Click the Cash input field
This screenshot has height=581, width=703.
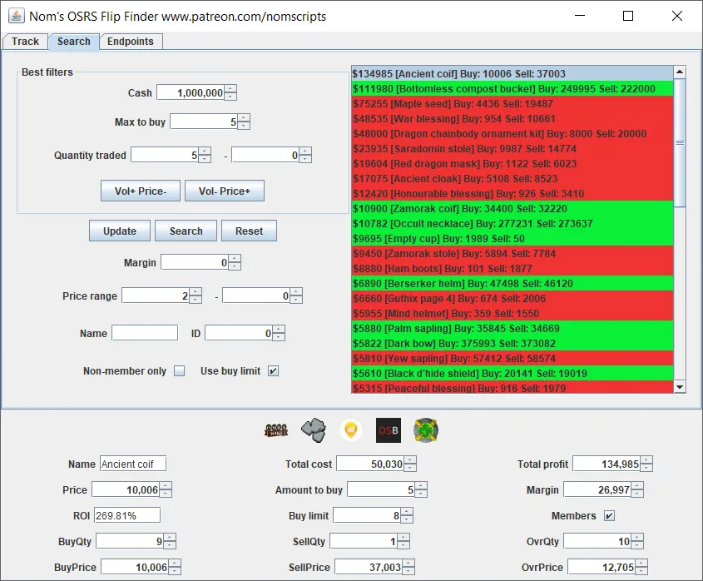191,93
